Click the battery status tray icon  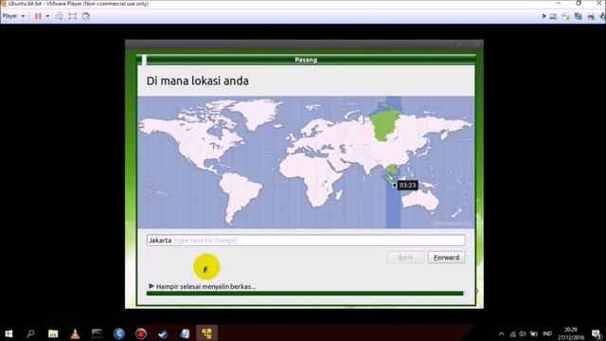click(x=534, y=333)
